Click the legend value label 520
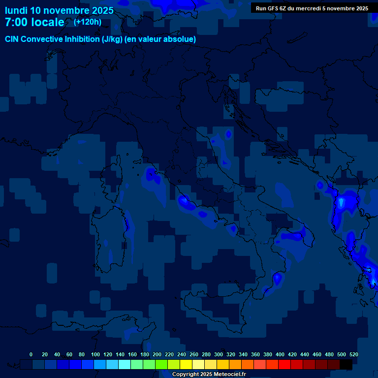This screenshot has width=378, height=378. click(353, 354)
